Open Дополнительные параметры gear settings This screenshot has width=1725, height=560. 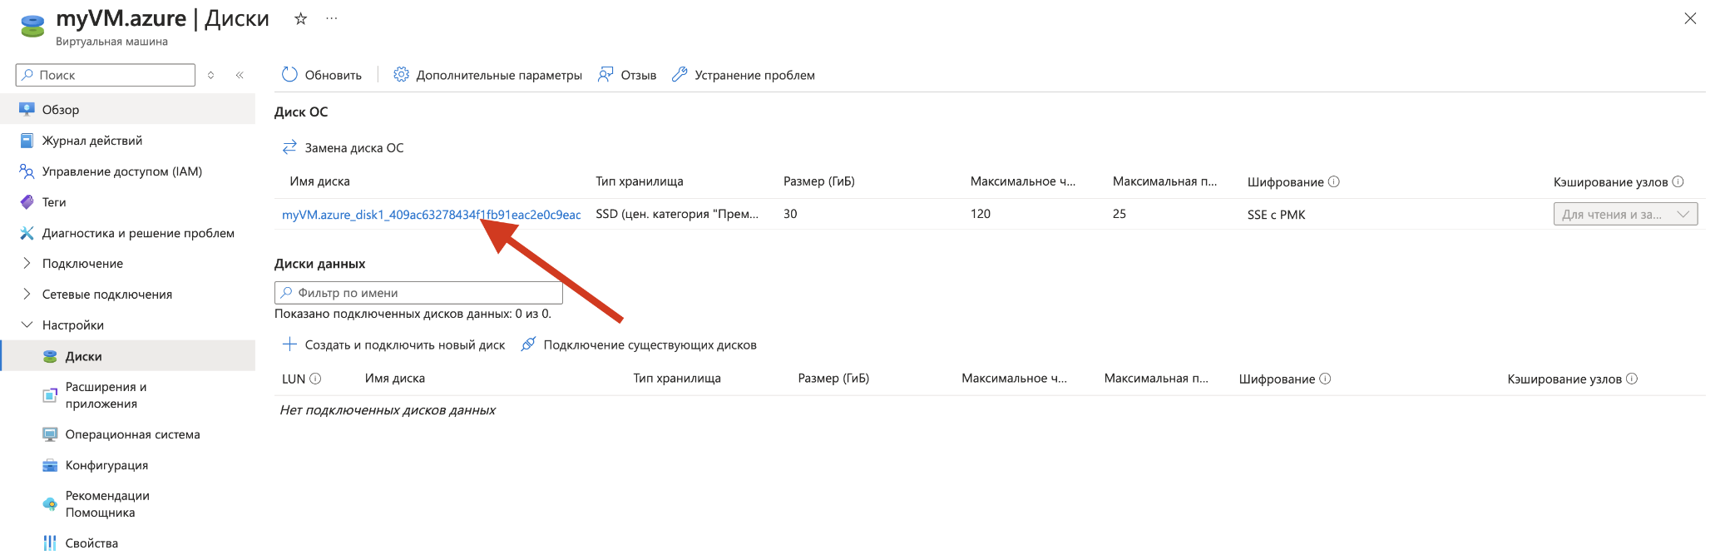click(x=401, y=75)
